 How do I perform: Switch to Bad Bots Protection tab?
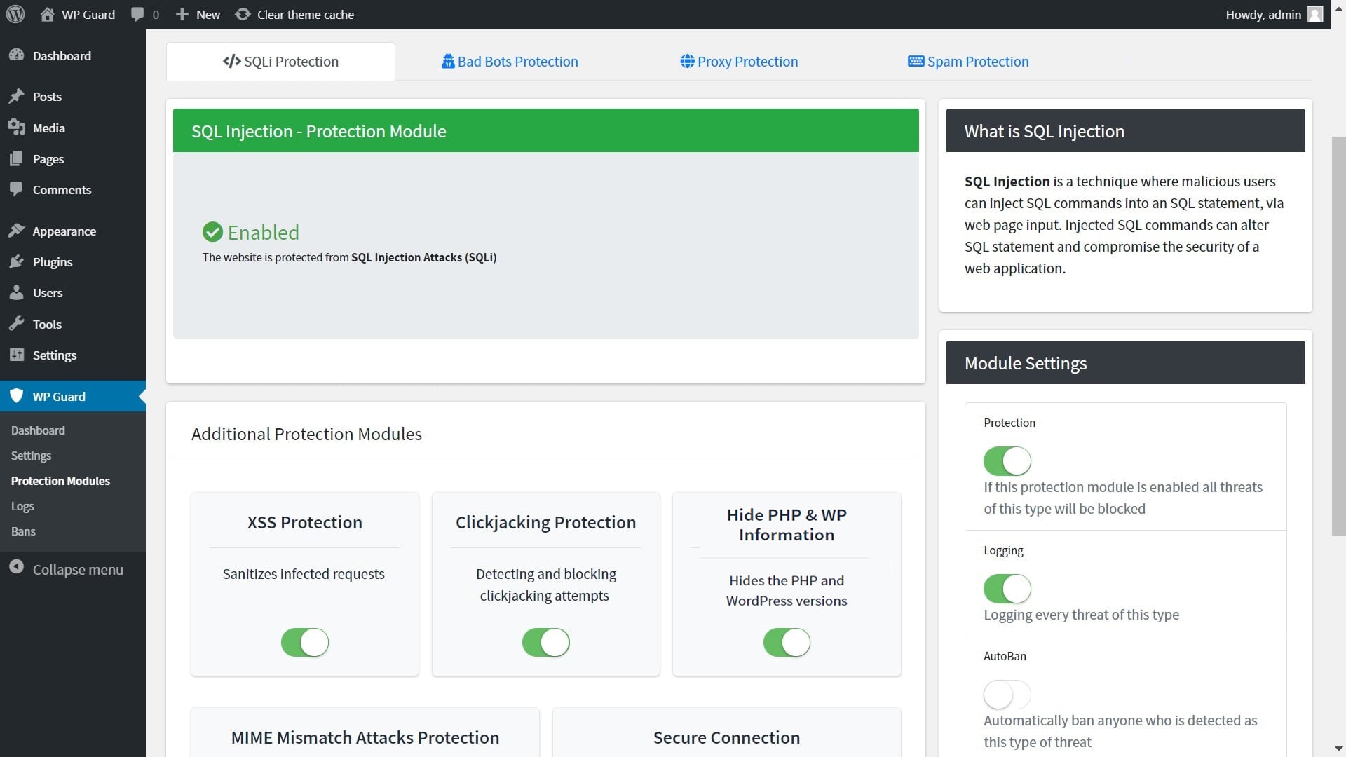pyautogui.click(x=510, y=62)
